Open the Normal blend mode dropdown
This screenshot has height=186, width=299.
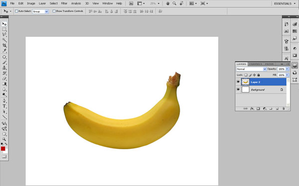coord(251,69)
